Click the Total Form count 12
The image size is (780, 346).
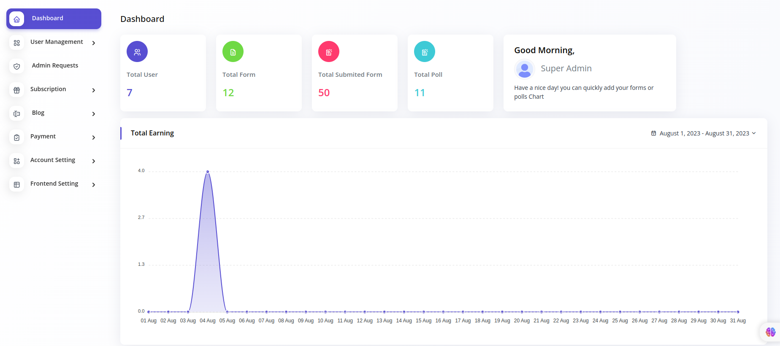[228, 93]
